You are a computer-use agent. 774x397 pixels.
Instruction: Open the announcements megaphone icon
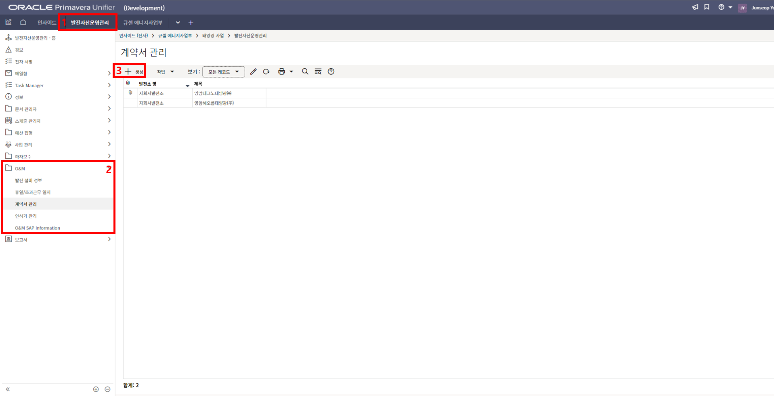[695, 7]
